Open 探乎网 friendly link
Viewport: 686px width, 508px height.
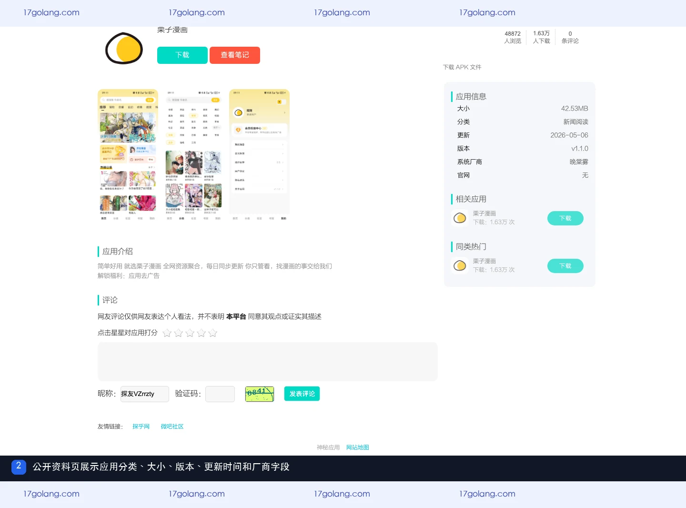point(141,427)
